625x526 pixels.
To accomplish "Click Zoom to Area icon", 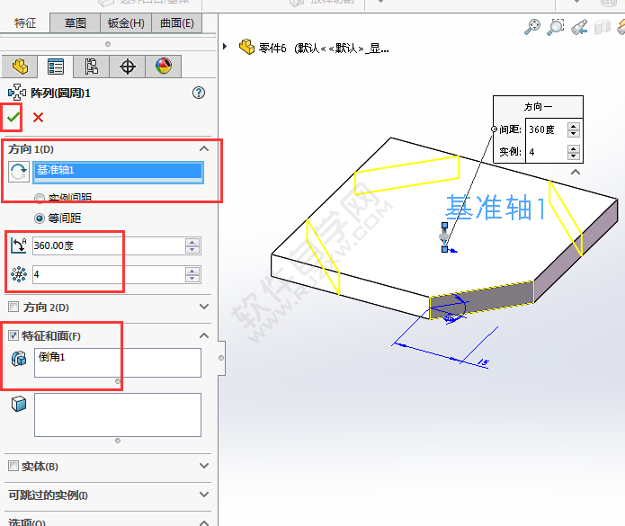I will 555,27.
